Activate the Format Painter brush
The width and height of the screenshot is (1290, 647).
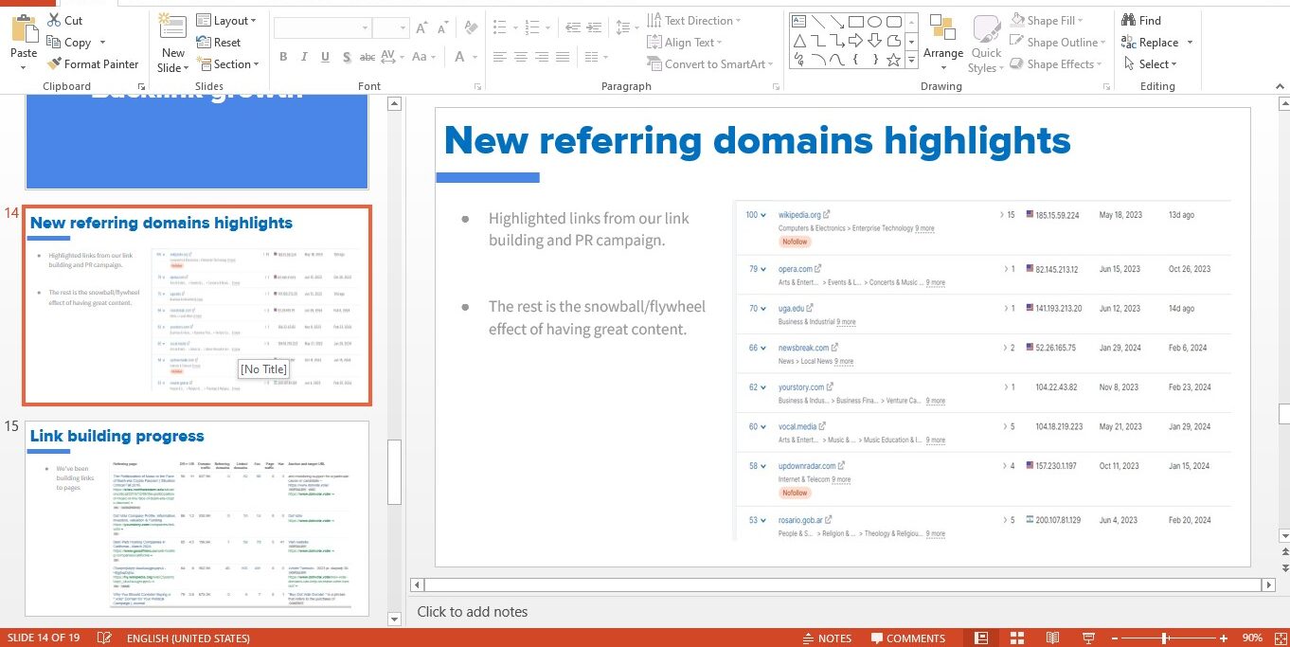(x=93, y=63)
